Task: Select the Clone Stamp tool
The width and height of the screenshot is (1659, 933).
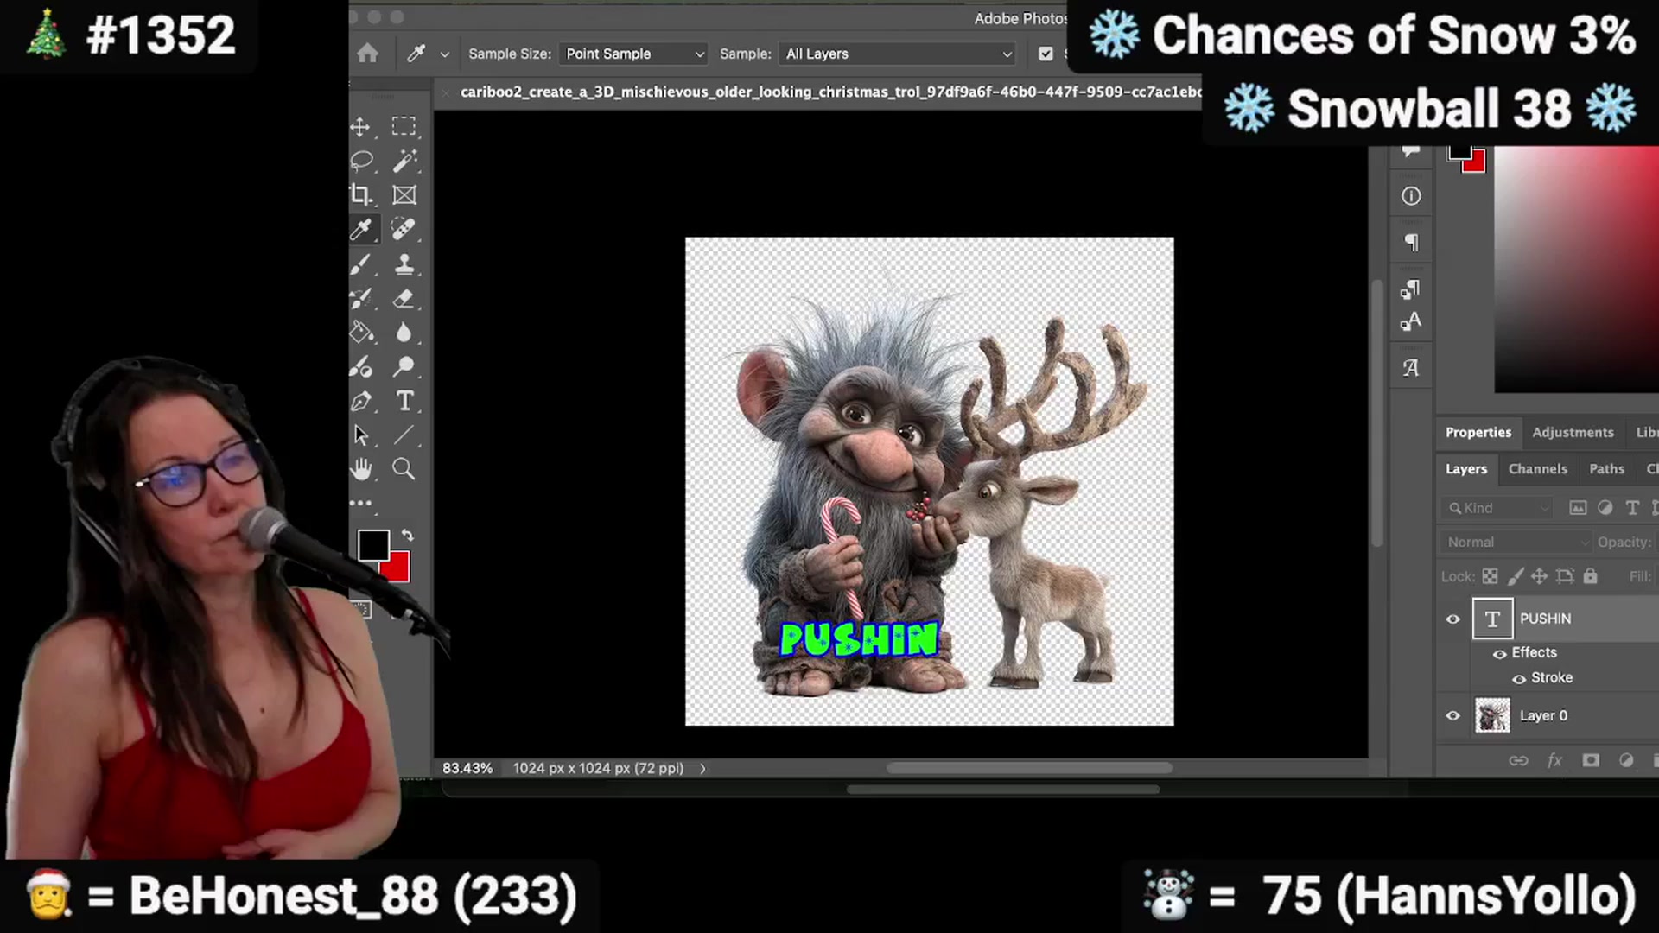Action: [404, 263]
